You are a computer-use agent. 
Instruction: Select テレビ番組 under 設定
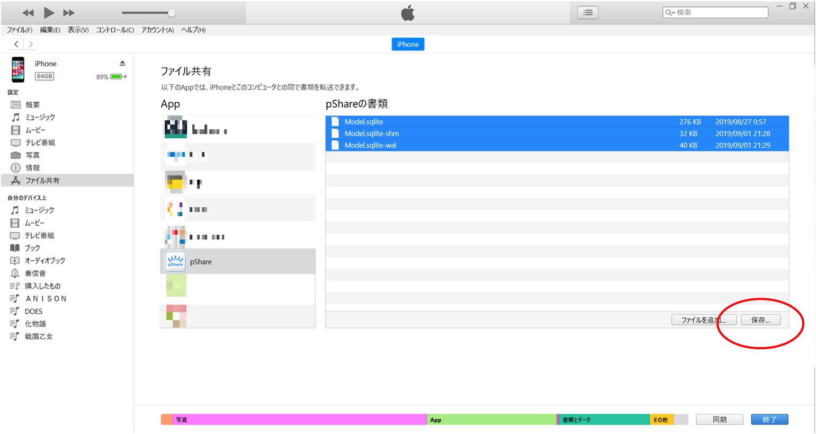pyautogui.click(x=67, y=143)
